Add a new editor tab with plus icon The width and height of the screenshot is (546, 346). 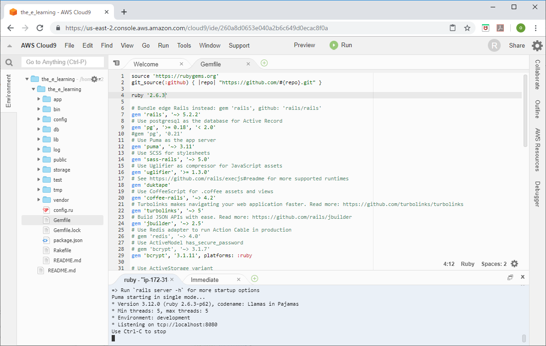[x=264, y=63]
